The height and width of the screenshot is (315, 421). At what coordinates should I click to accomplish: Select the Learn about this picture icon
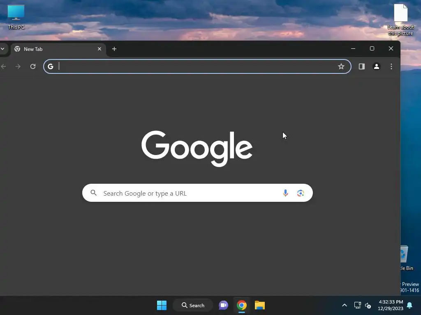tap(400, 20)
